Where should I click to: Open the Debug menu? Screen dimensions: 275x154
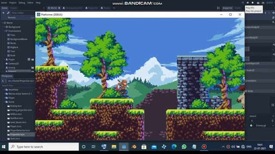pyautogui.click(x=22, y=3)
